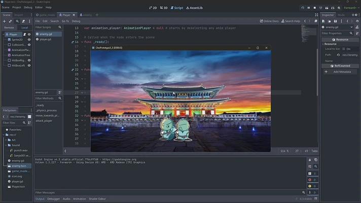Click the scene tree filter search icon
The width and height of the screenshot is (361, 203).
point(17,21)
